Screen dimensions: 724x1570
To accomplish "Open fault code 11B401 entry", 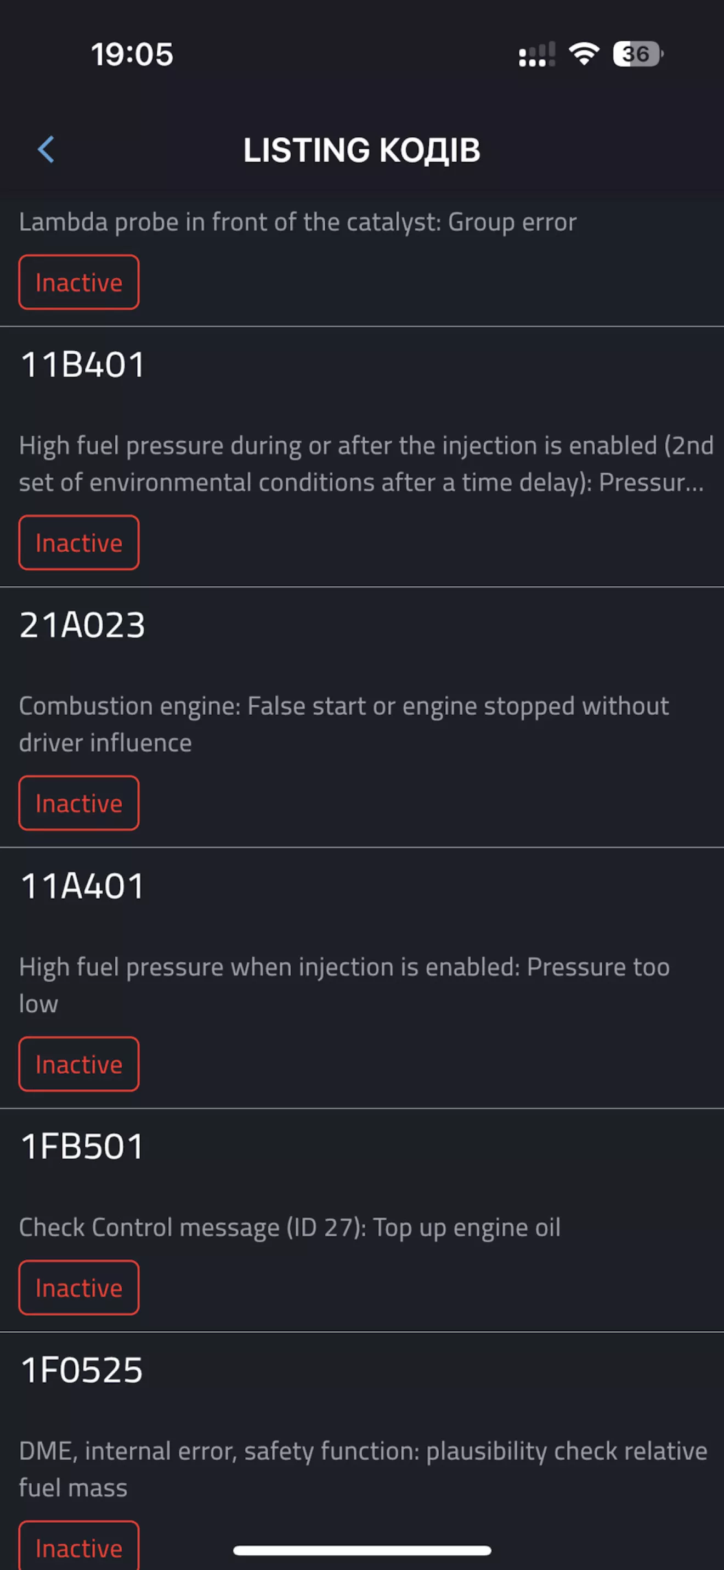I will 361,457.
